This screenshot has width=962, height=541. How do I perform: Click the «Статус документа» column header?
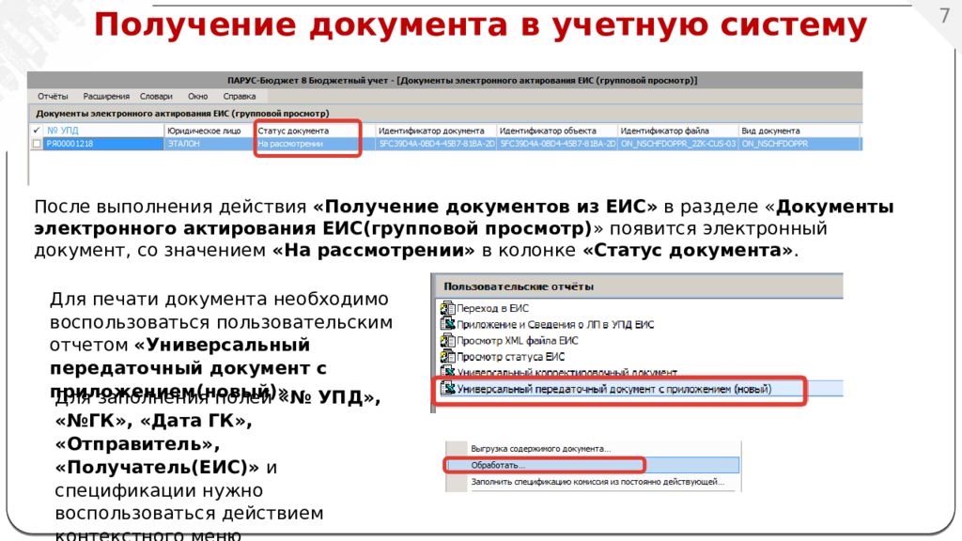click(x=293, y=131)
